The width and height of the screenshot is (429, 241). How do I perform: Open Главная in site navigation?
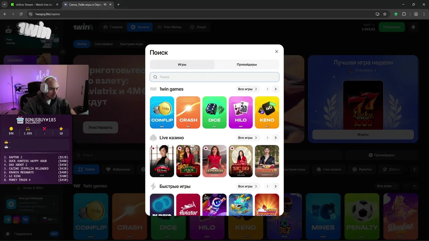coord(113,27)
